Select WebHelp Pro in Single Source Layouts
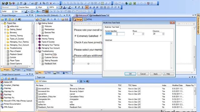200x112 pixels. tap(9, 91)
